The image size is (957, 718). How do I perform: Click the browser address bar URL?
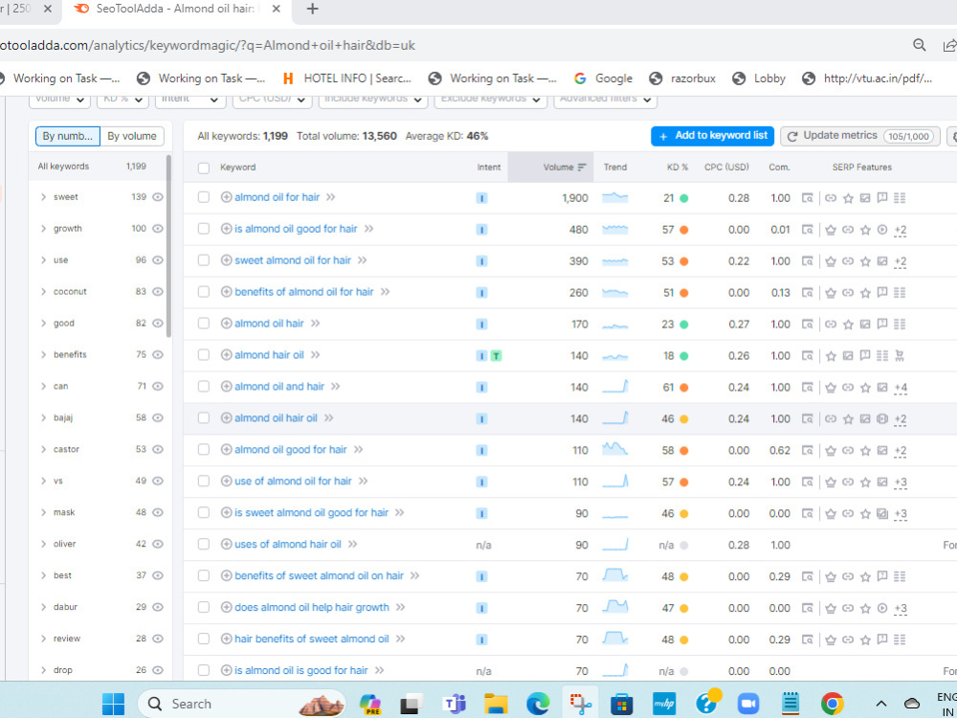pos(208,45)
